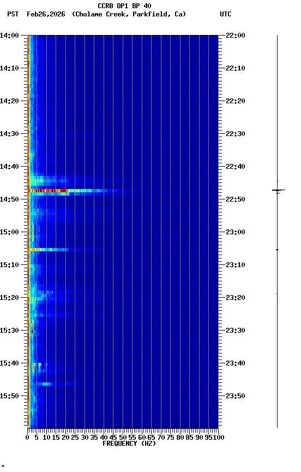Screen dimensions: 301x472
Task: Click the 80 Hz frequency axis label
Action: [180, 438]
